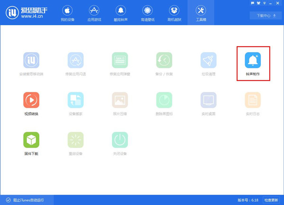Select the 工具箱 toolbox tab
The height and width of the screenshot is (205, 284).
point(201,12)
